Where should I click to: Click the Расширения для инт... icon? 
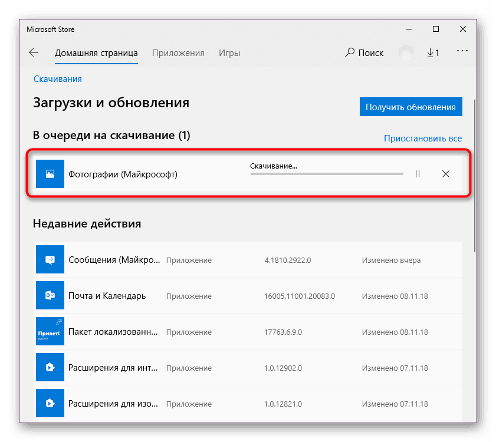(x=50, y=367)
